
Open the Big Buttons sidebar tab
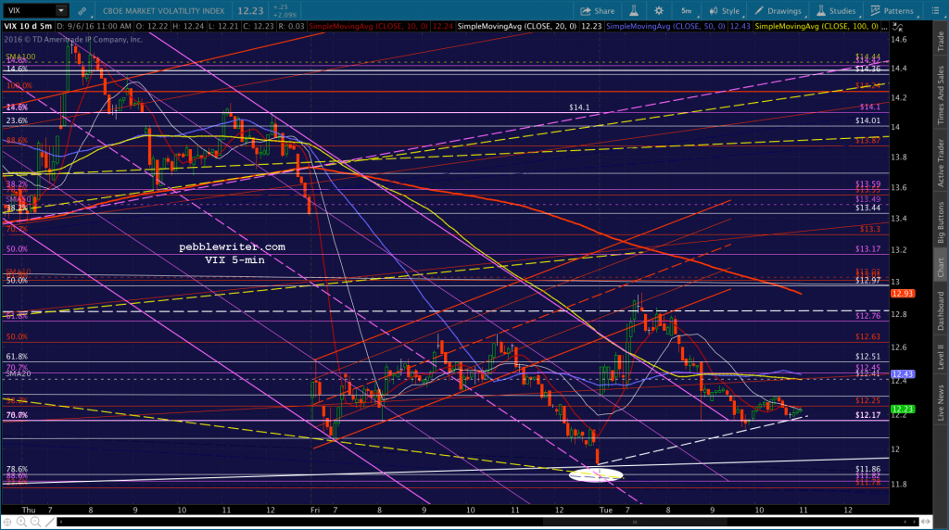[941, 222]
